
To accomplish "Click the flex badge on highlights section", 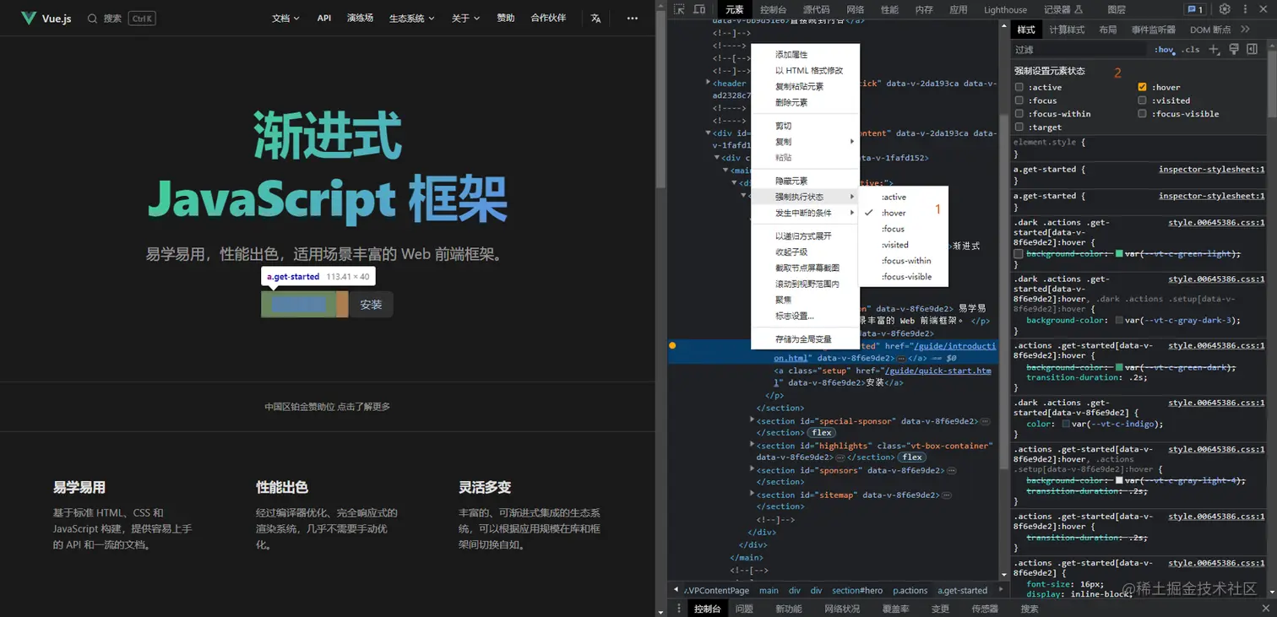I will 912,457.
